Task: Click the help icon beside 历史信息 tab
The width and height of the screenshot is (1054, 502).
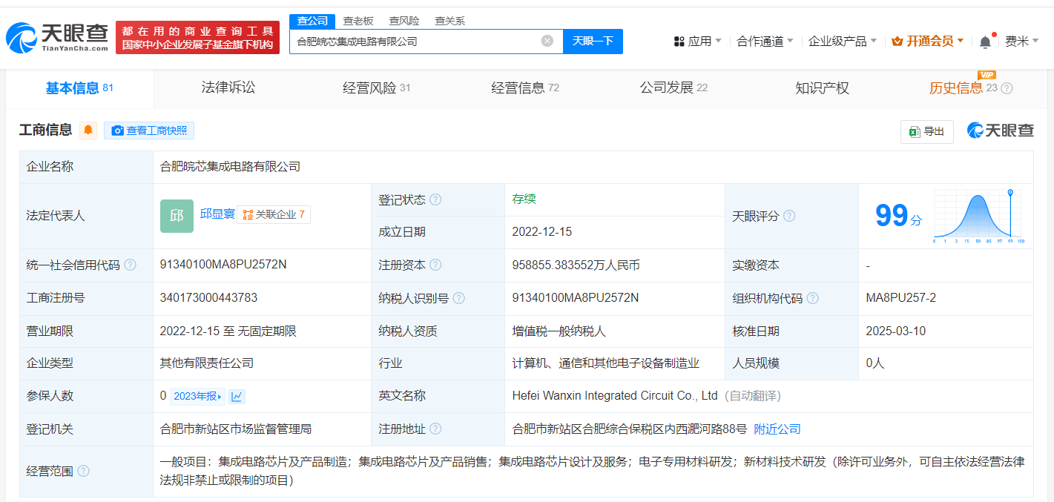Action: point(1007,88)
